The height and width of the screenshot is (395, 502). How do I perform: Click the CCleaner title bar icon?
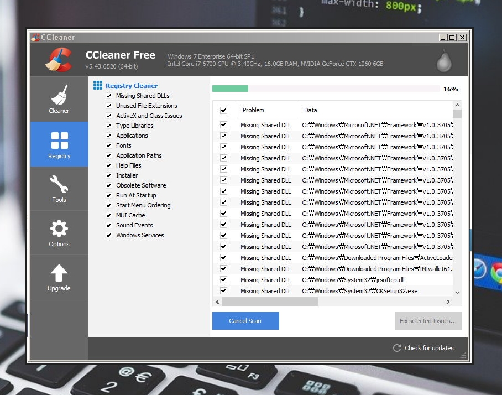pyautogui.click(x=35, y=38)
